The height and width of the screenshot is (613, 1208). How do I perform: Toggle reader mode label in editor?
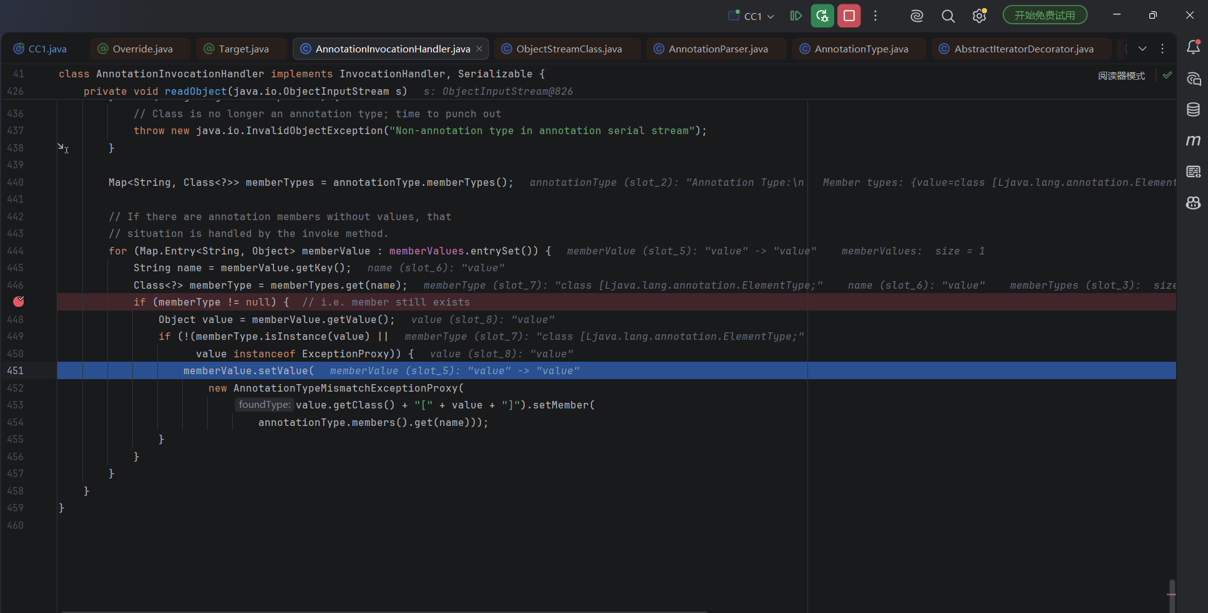1121,75
